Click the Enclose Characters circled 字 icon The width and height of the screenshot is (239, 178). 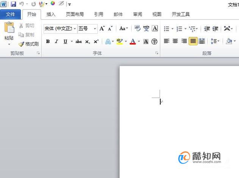155,41
